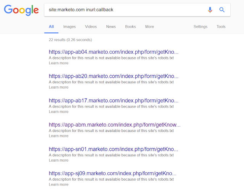Screen dimensions: 244x194
Task: Select the All results tab
Action: click(x=51, y=27)
